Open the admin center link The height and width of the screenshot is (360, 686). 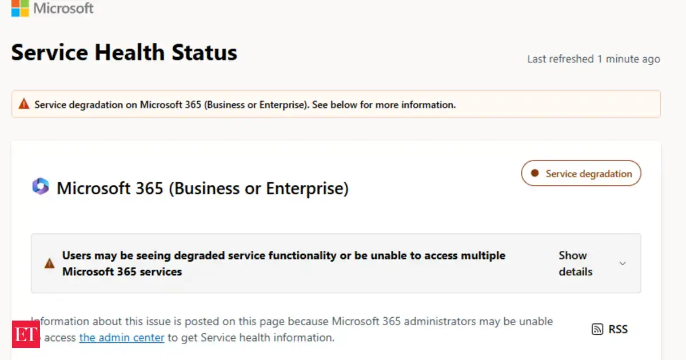pos(122,338)
